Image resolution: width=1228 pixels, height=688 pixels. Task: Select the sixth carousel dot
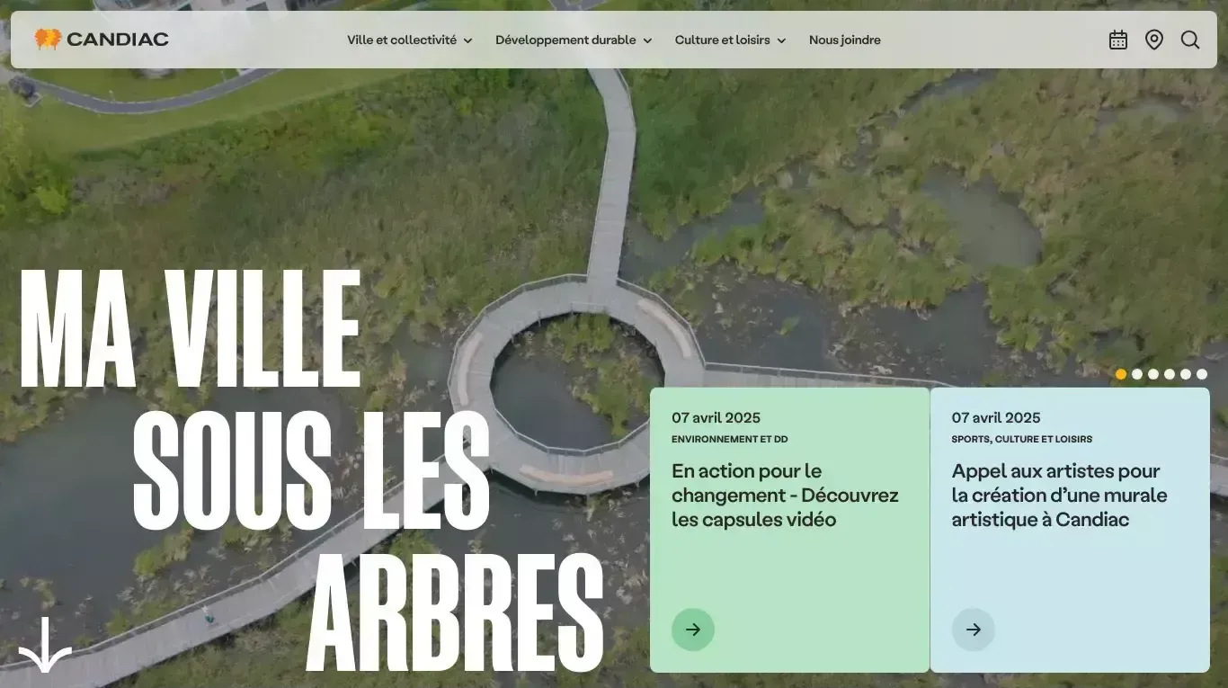(x=1202, y=374)
